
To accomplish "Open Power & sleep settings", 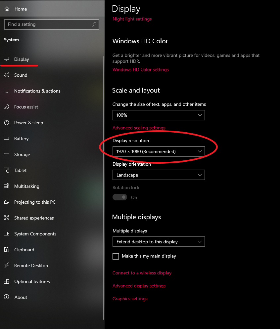I will pyautogui.click(x=52, y=123).
